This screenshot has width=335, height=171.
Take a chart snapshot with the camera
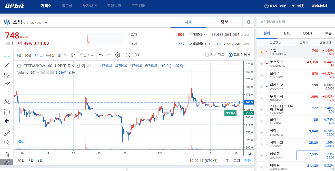point(138,55)
